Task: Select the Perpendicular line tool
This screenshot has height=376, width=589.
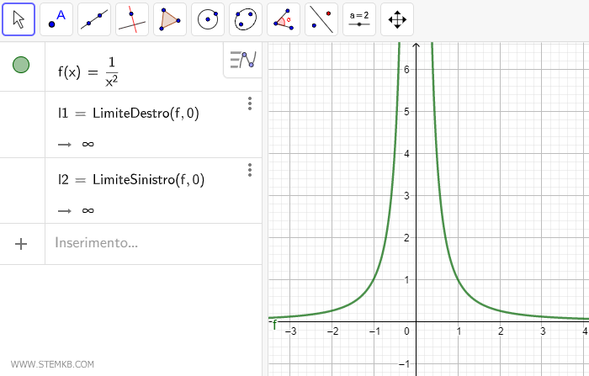Action: 132,19
